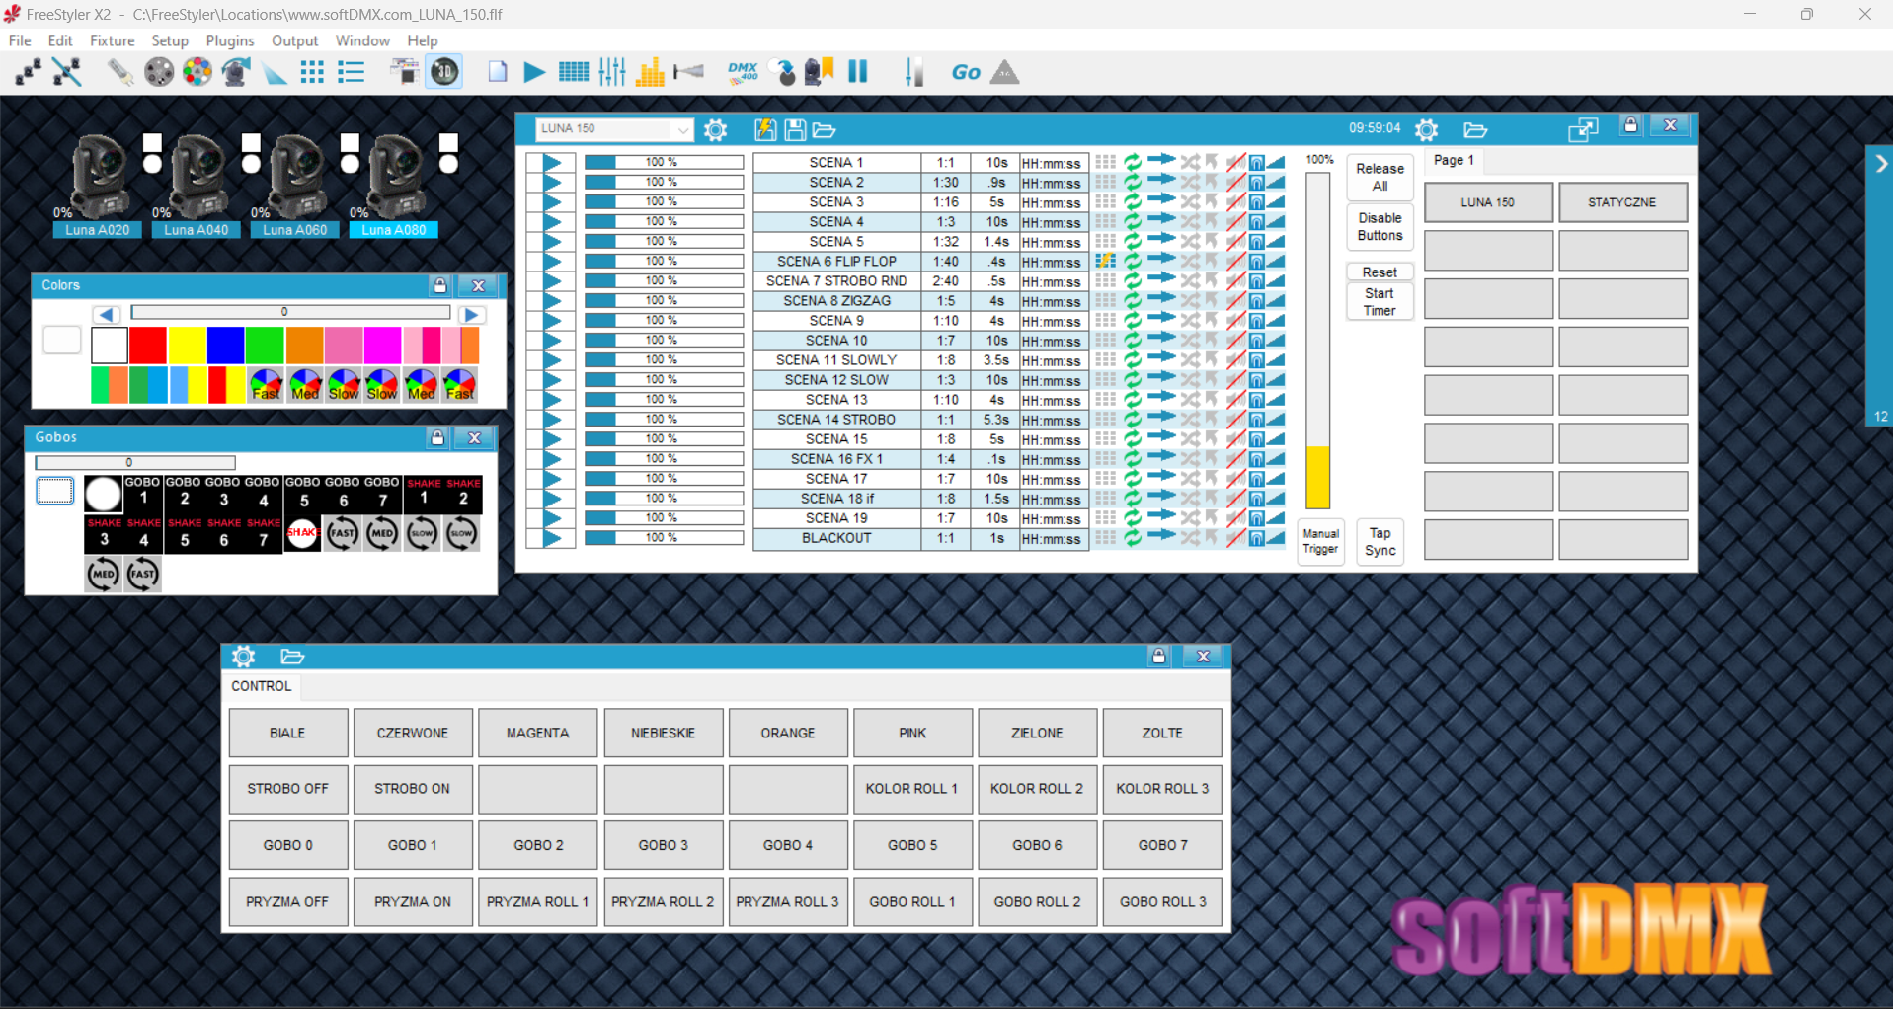The width and height of the screenshot is (1893, 1009).
Task: Click the Go toolbar button
Action: point(966,72)
